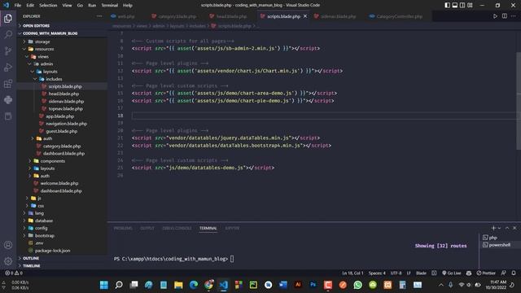The image size is (521, 293).
Task: Open the Manage gear menu
Action: [8, 261]
